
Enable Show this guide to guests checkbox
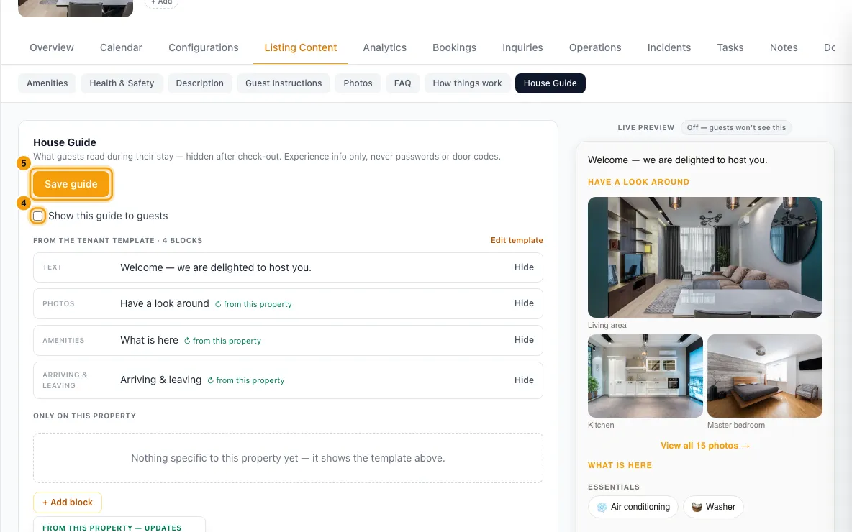(38, 216)
